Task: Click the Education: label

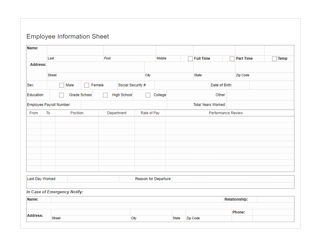Action: click(36, 95)
